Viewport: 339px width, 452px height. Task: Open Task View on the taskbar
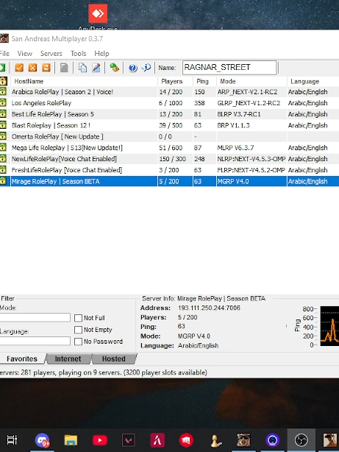[x=12, y=440]
